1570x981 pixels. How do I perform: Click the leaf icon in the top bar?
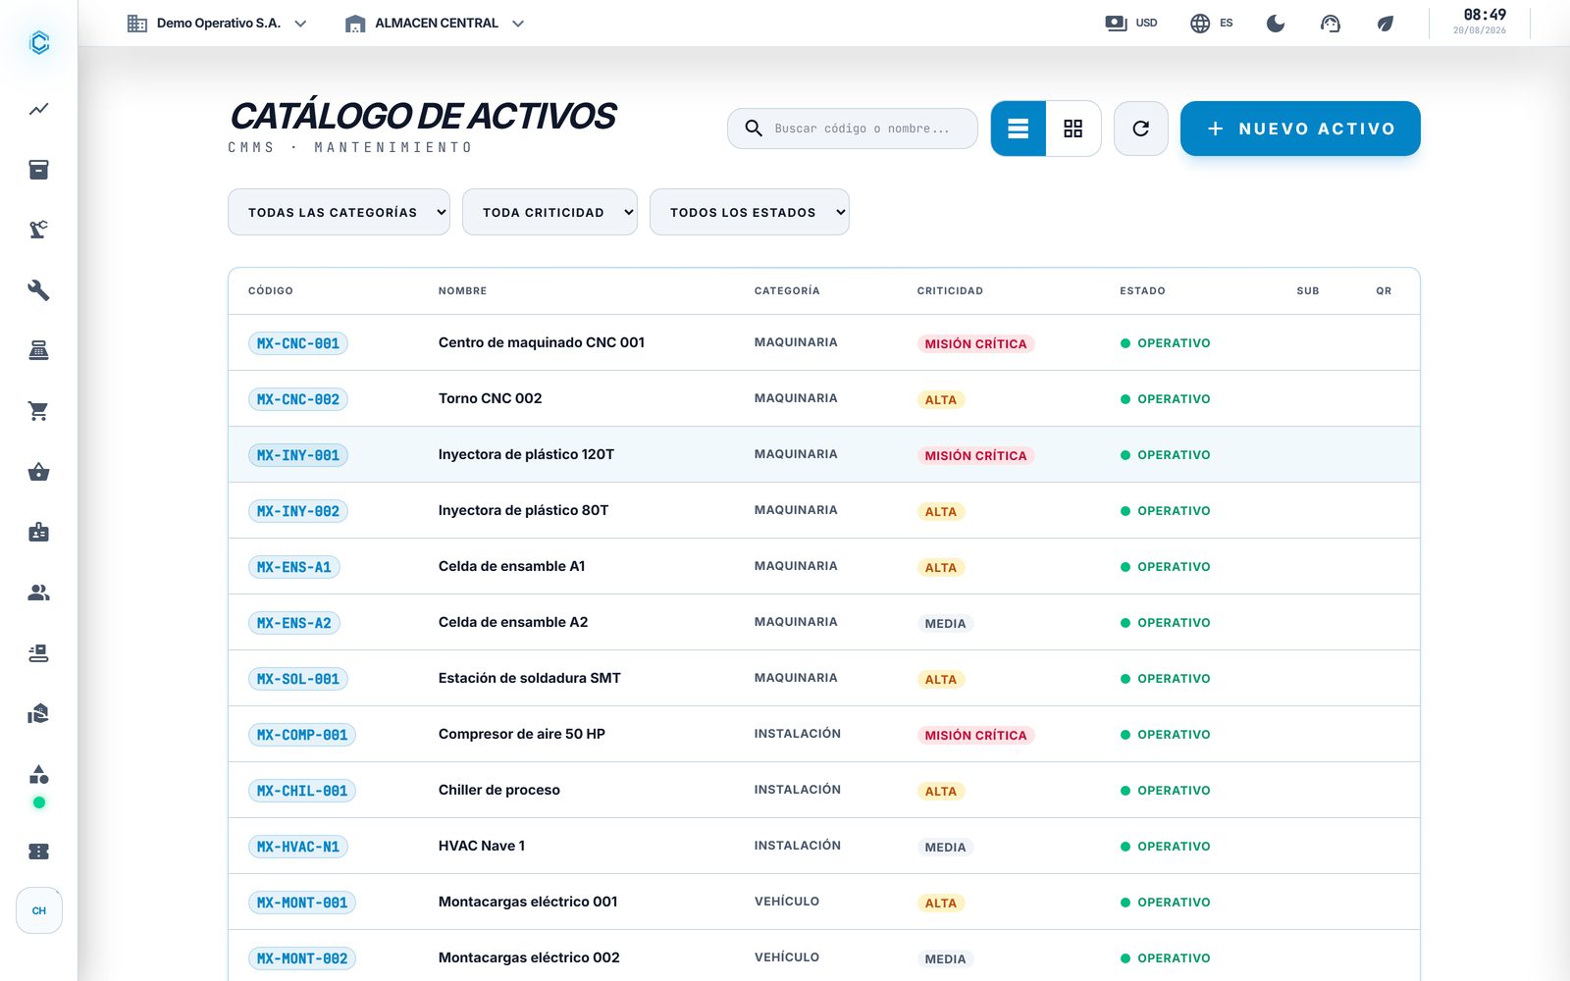tap(1386, 23)
